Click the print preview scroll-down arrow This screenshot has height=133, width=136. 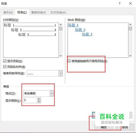(61, 56)
